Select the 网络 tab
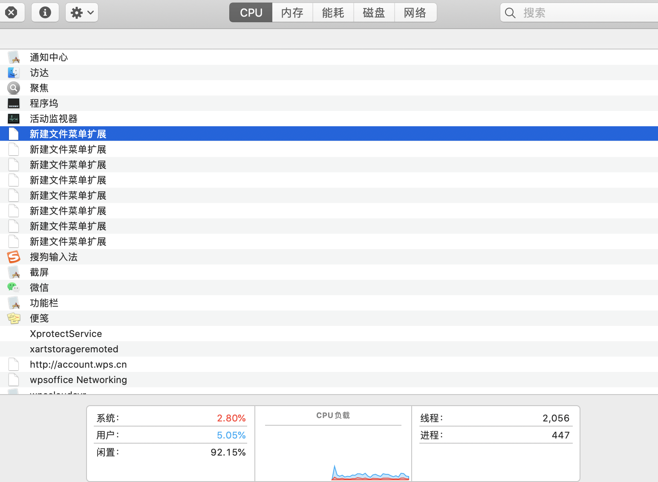Viewport: 658px width, 482px height. pyautogui.click(x=415, y=13)
